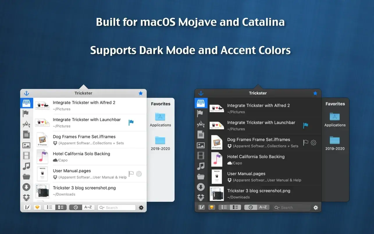Select Flagged files filter in light sidebar
This screenshot has width=374, height=234.
pyautogui.click(x=26, y=114)
